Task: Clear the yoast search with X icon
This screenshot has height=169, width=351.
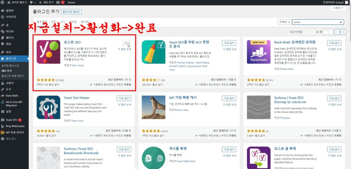Action: pyautogui.click(x=341, y=22)
